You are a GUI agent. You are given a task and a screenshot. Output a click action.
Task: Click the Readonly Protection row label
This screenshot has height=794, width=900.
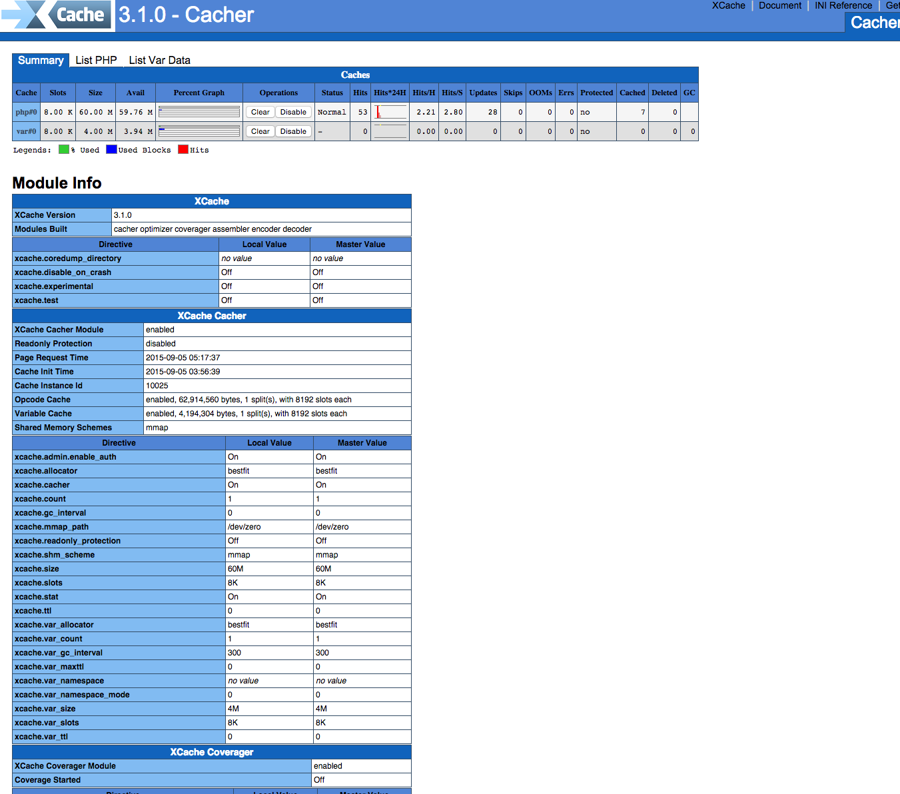click(x=53, y=344)
